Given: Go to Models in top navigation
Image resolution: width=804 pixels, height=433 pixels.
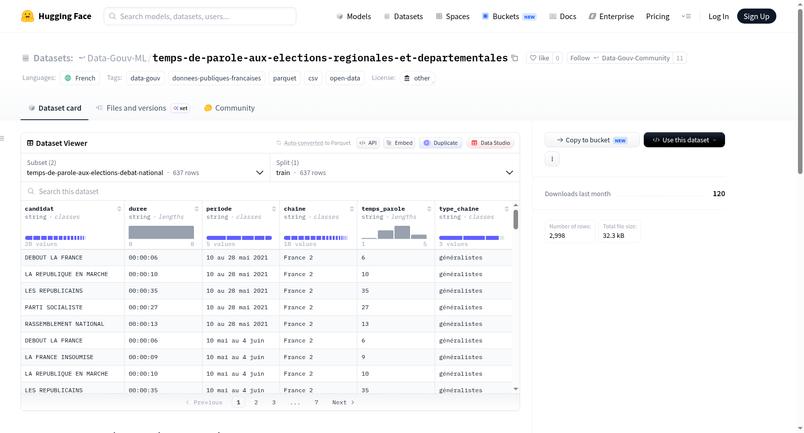Looking at the screenshot, I should click(354, 16).
